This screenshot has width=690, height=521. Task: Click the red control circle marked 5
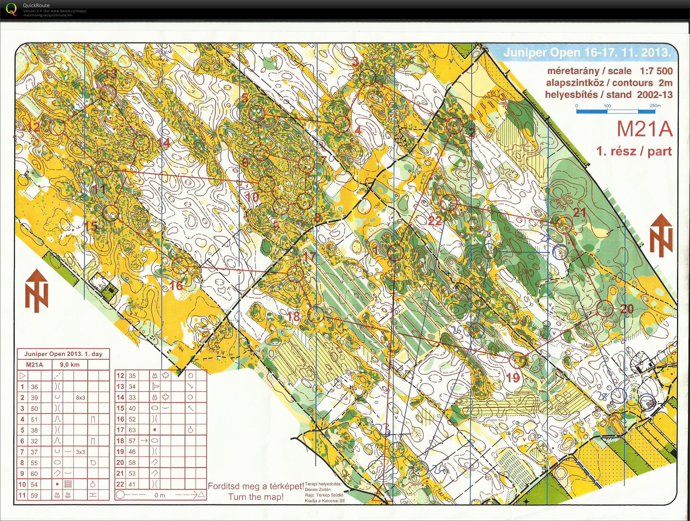click(257, 114)
